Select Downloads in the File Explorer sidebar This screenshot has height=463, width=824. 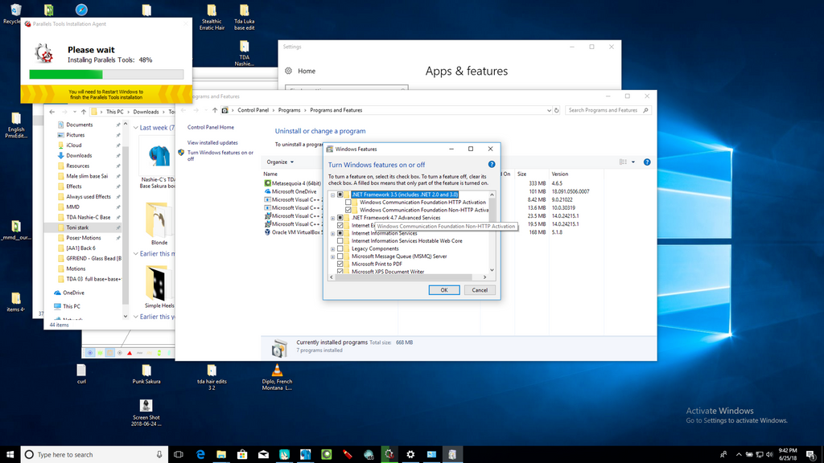tap(79, 155)
